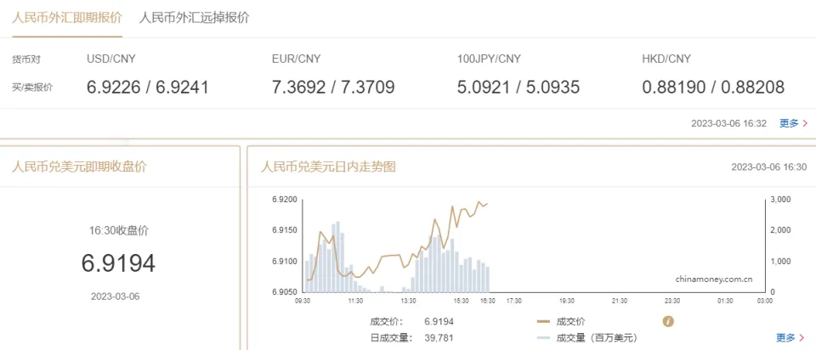
Task: Click the orange info icon below the chart
Action: [668, 321]
